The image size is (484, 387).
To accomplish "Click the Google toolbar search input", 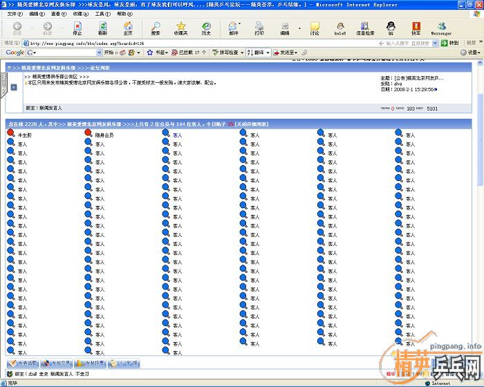I will [62, 53].
